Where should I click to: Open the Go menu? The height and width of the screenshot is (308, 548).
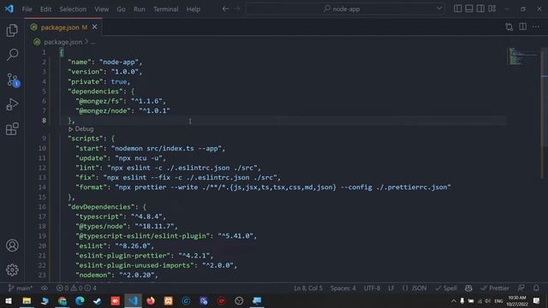(x=121, y=9)
